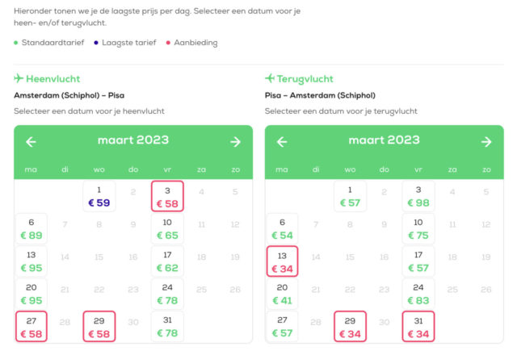This screenshot has height=355, width=517.
Task: Choose return date March 3 at €98
Action: 418,197
